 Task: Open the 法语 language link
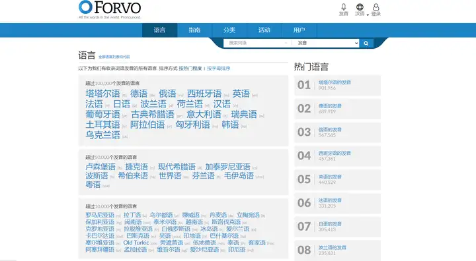point(94,104)
